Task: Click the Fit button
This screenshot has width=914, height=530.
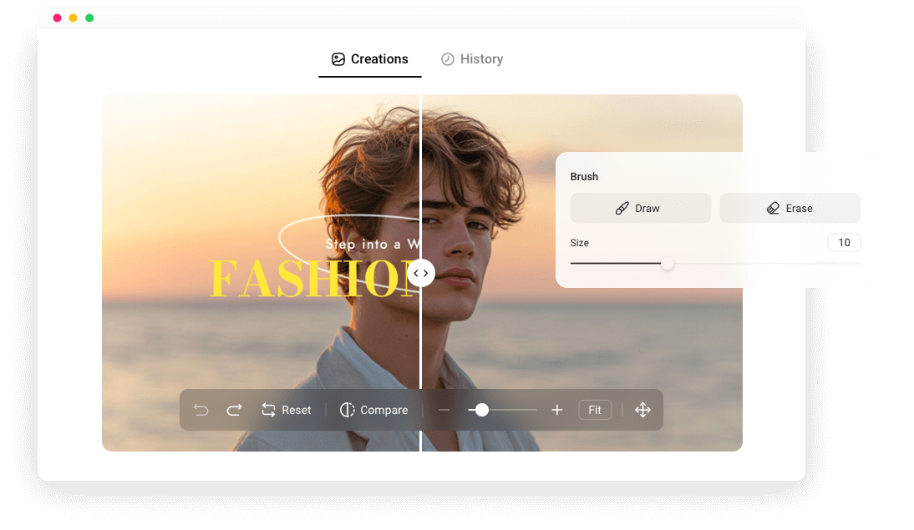Action: [595, 410]
